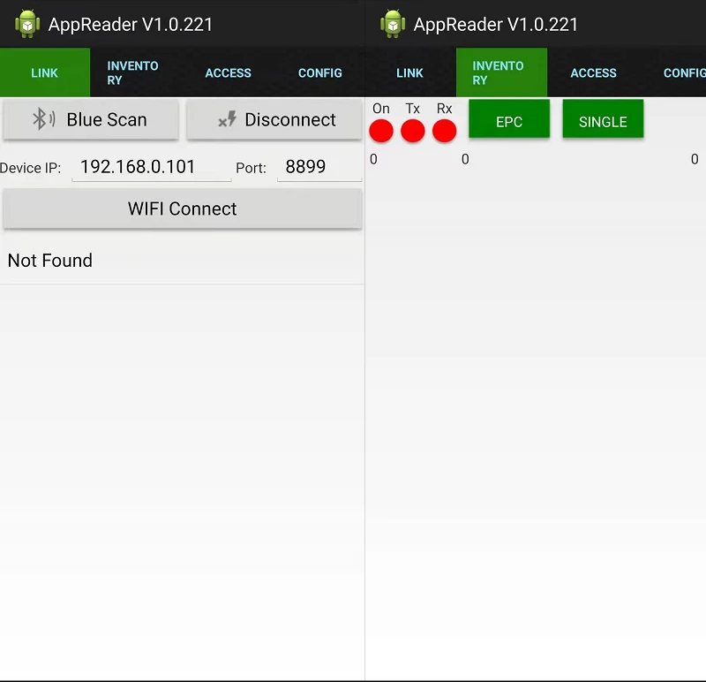Click the red Rx status indicator

(444, 131)
